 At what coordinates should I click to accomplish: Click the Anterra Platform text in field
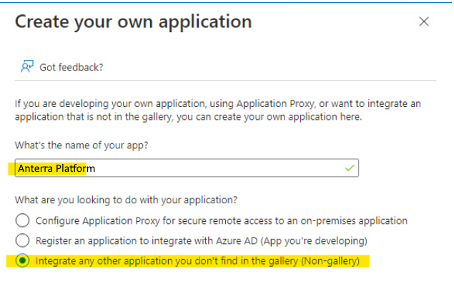(56, 168)
